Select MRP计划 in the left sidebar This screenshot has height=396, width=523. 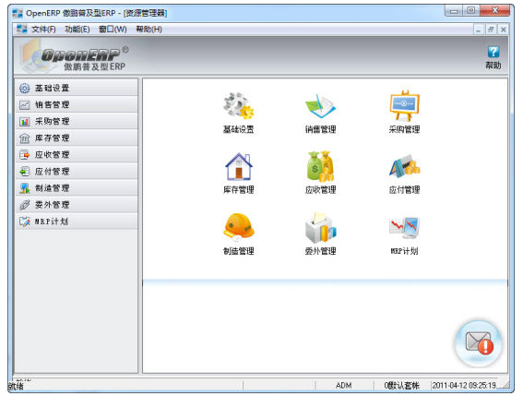click(77, 222)
